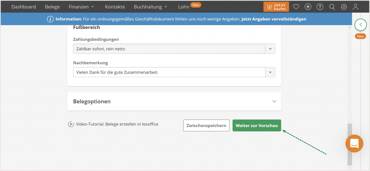The width and height of the screenshot is (370, 171).
Task: Open the user profile icon
Action: (356, 7)
